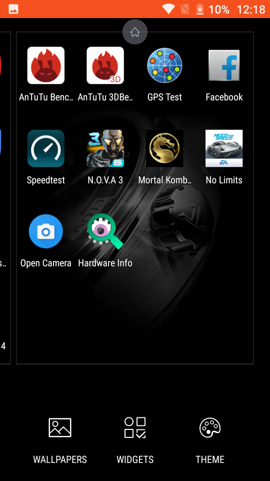Tap the 10% battery percentage text
Image resolution: width=270 pixels, height=481 pixels.
click(x=219, y=10)
